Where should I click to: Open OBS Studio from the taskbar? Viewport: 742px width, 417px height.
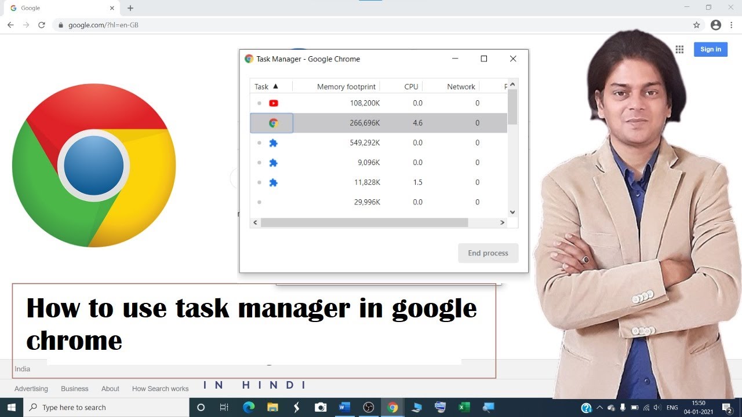[x=369, y=407]
